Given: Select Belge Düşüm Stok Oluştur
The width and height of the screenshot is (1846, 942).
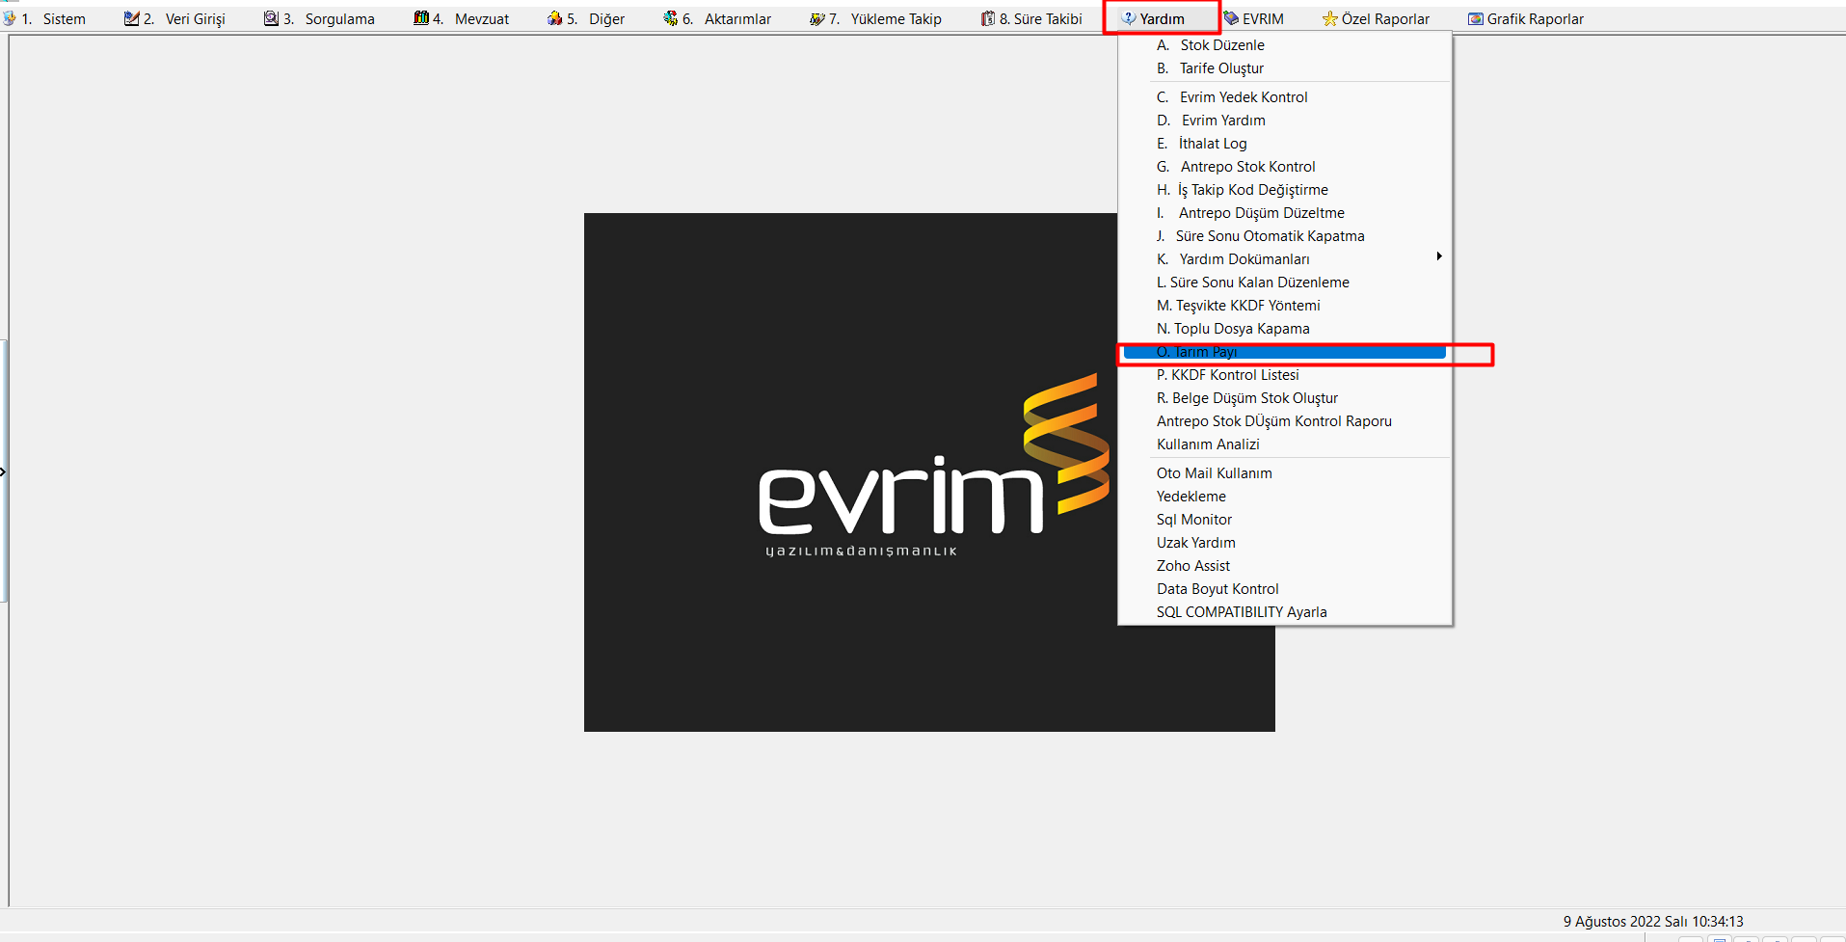Looking at the screenshot, I should pos(1284,398).
